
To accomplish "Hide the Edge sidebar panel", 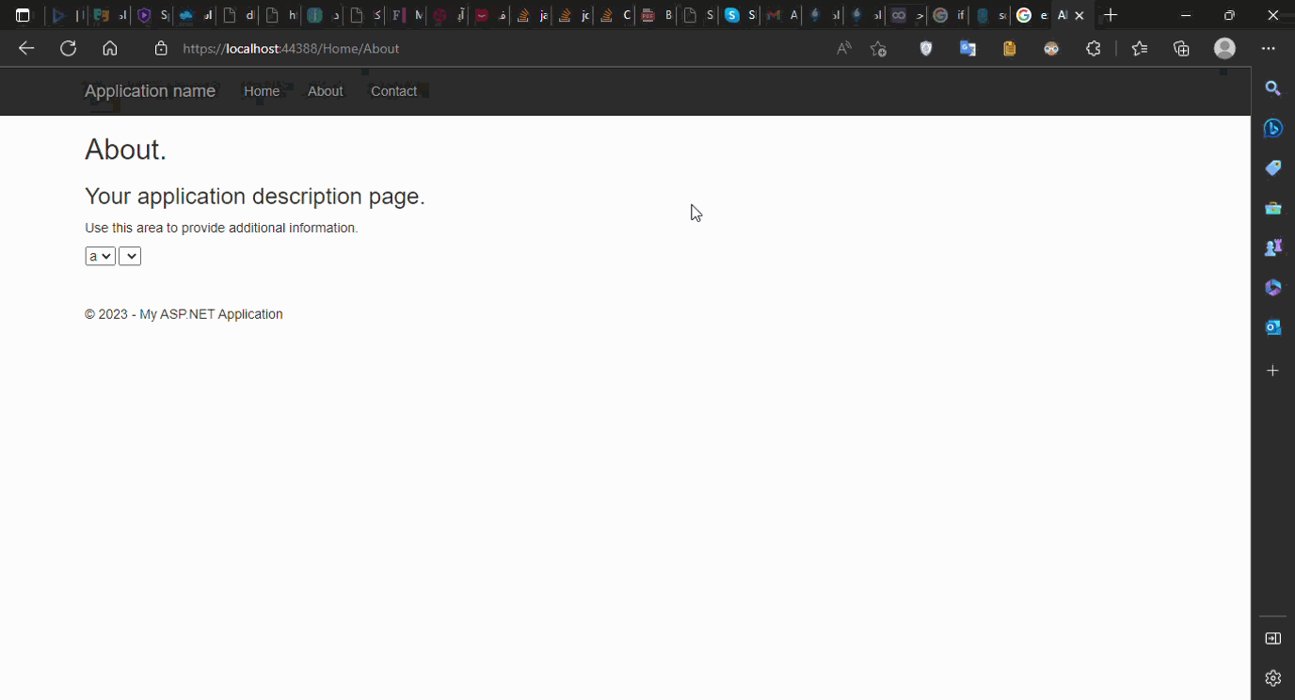I will [x=1272, y=638].
